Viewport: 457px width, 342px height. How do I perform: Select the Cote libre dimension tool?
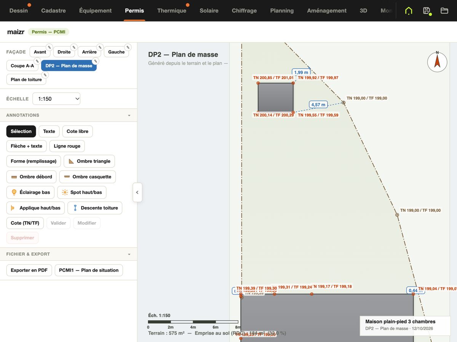77,131
